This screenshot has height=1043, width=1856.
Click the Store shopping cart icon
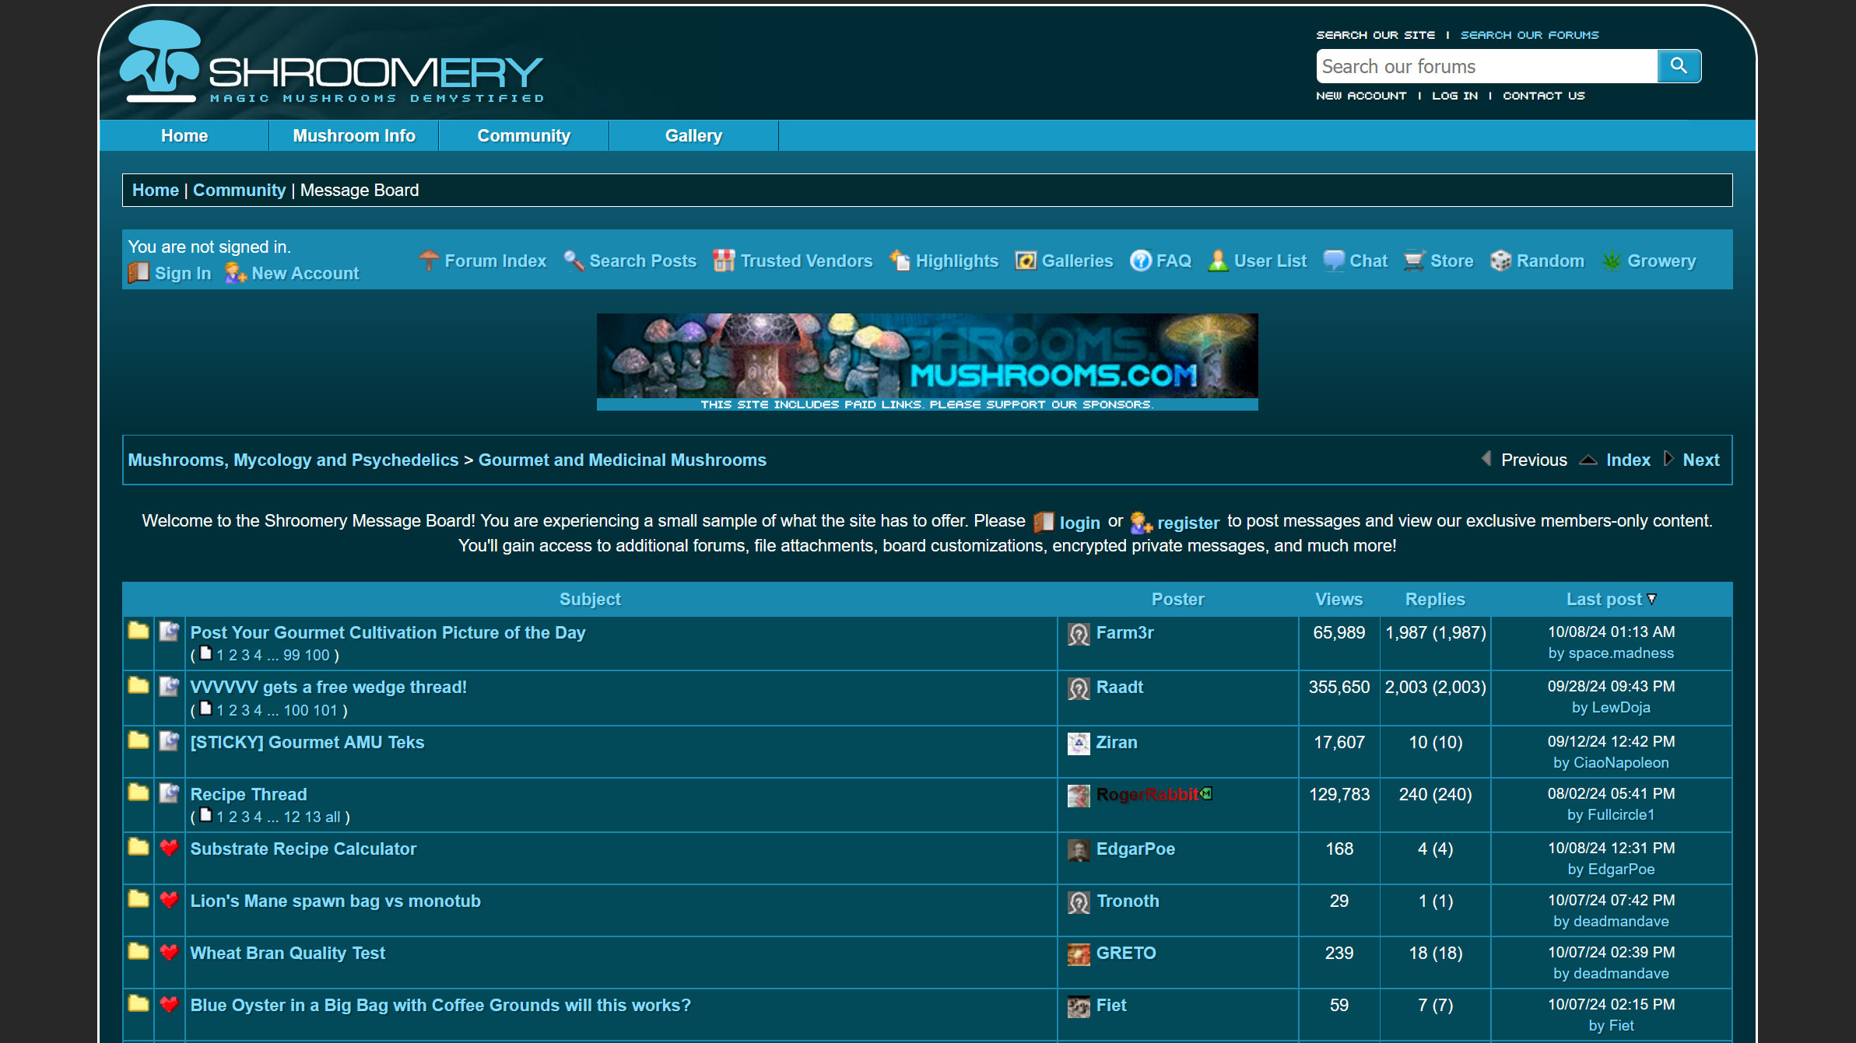[x=1414, y=261]
